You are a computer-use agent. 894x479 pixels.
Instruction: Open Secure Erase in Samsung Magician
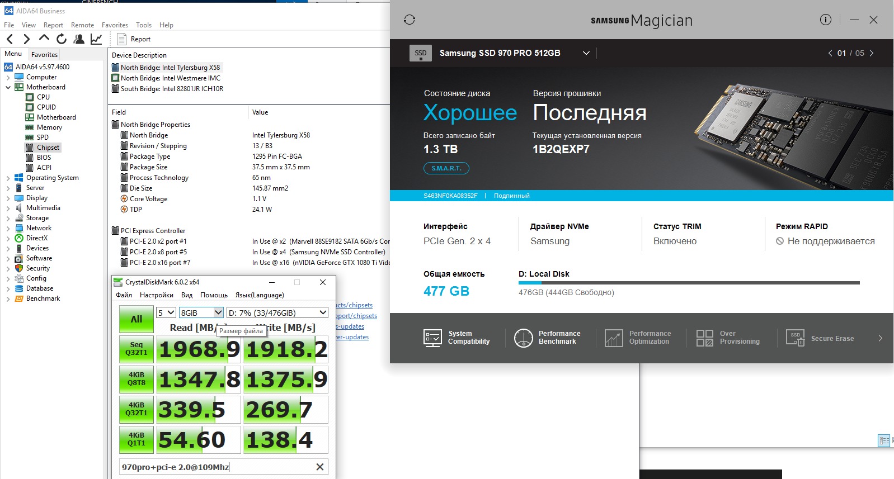pos(820,338)
